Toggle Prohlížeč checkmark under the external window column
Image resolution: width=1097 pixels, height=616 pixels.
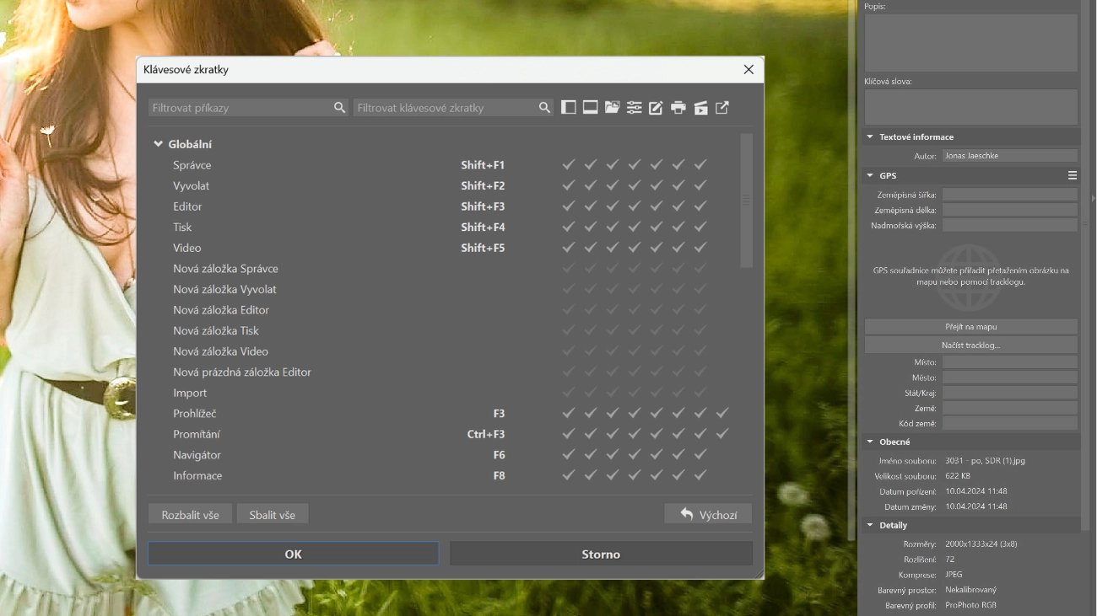click(x=722, y=414)
